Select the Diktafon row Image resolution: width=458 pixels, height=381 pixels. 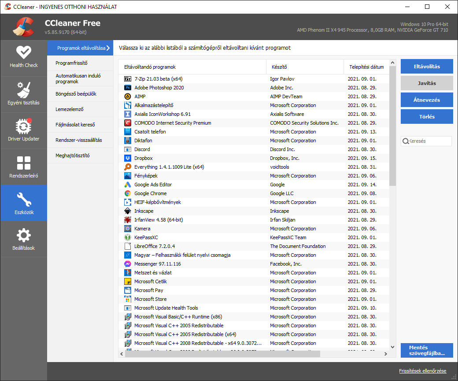click(254, 141)
